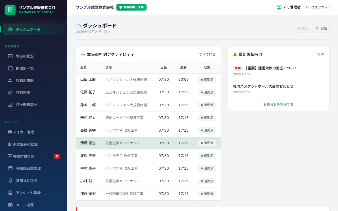
Task: Click the calendar-check icon beside 本日の状況
Action: click(x=10, y=56)
